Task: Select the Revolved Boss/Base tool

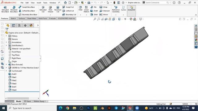Action: click(x=14, y=9)
